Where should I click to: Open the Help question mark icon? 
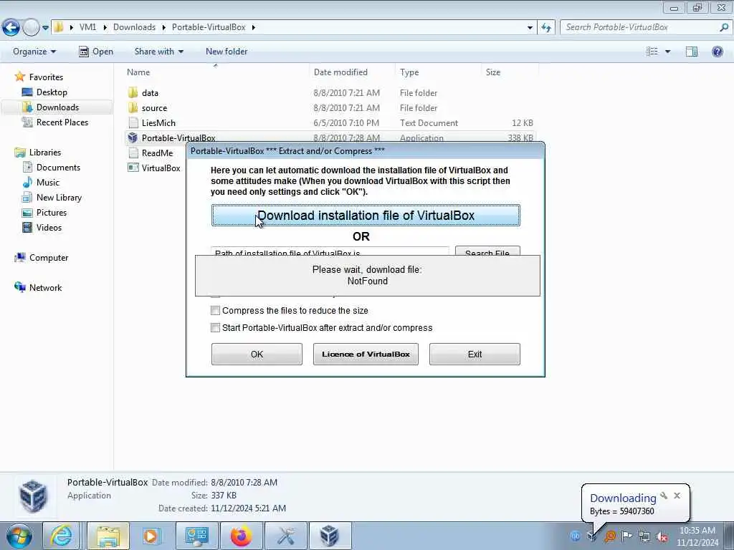tap(717, 52)
